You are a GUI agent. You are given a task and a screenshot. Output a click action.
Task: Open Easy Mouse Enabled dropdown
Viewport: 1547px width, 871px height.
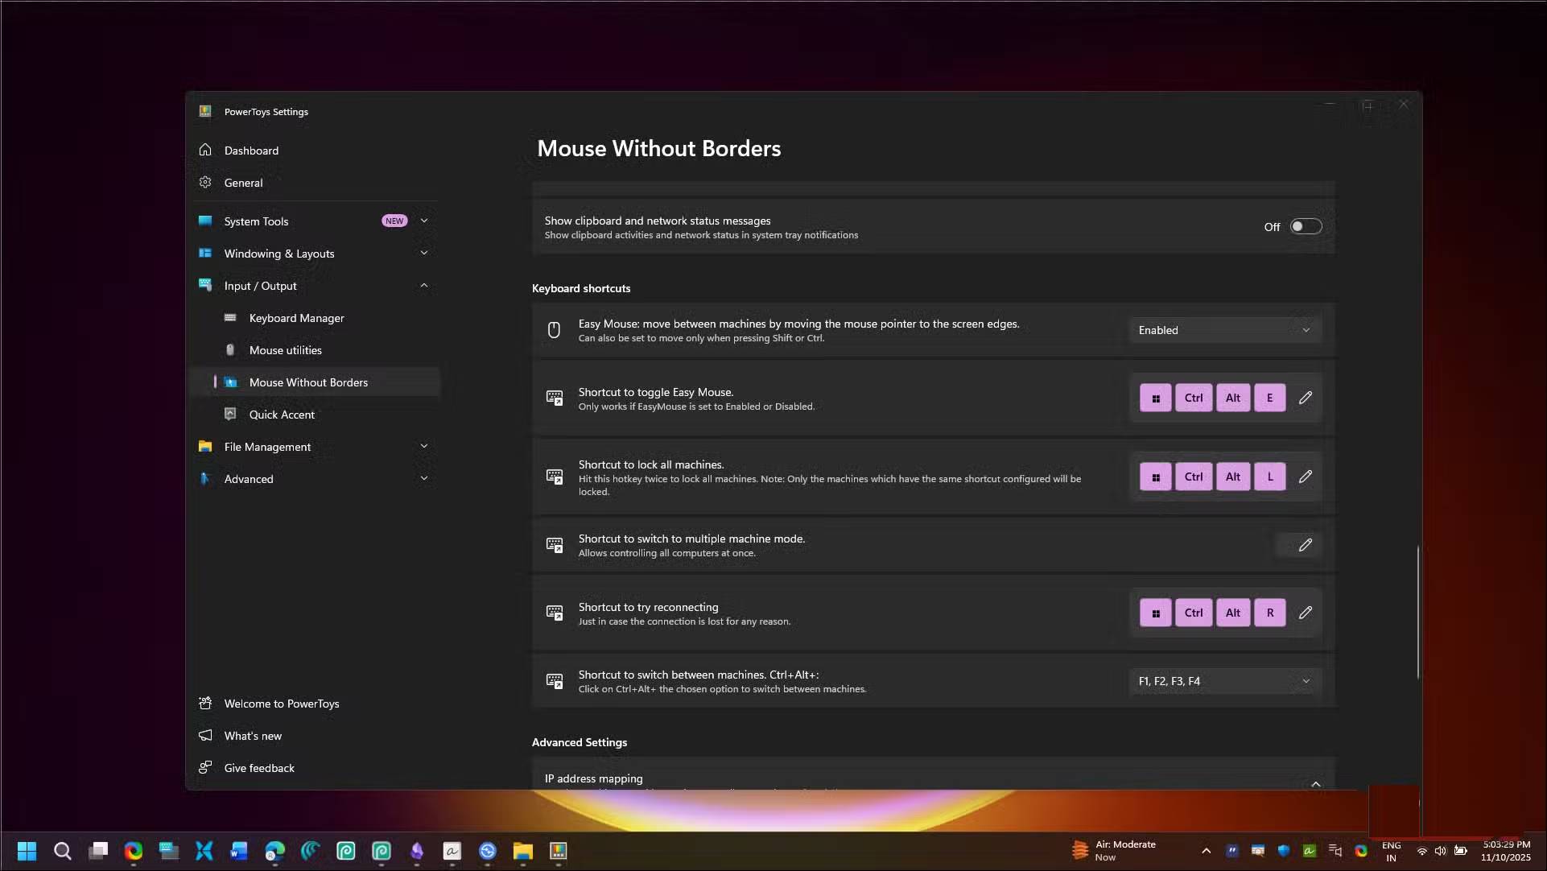(x=1223, y=330)
